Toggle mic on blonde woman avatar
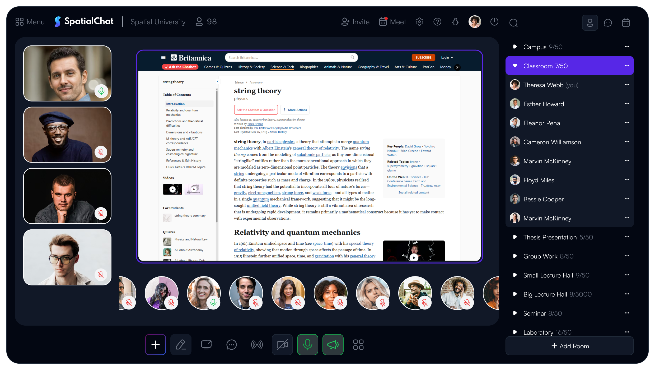 pos(213,302)
